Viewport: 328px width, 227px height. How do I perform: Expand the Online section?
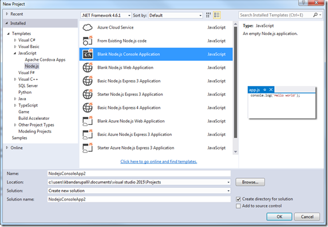click(x=7, y=148)
